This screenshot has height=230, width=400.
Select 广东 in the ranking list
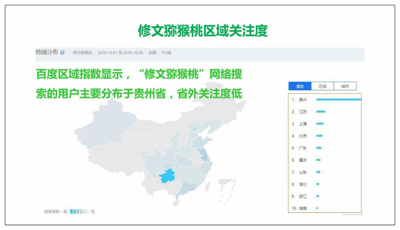(303, 148)
